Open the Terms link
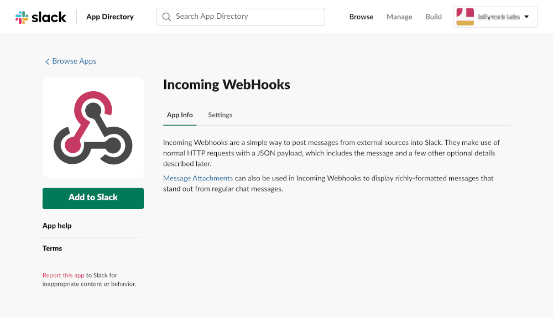Viewport: 553px width, 317px height. pos(52,248)
